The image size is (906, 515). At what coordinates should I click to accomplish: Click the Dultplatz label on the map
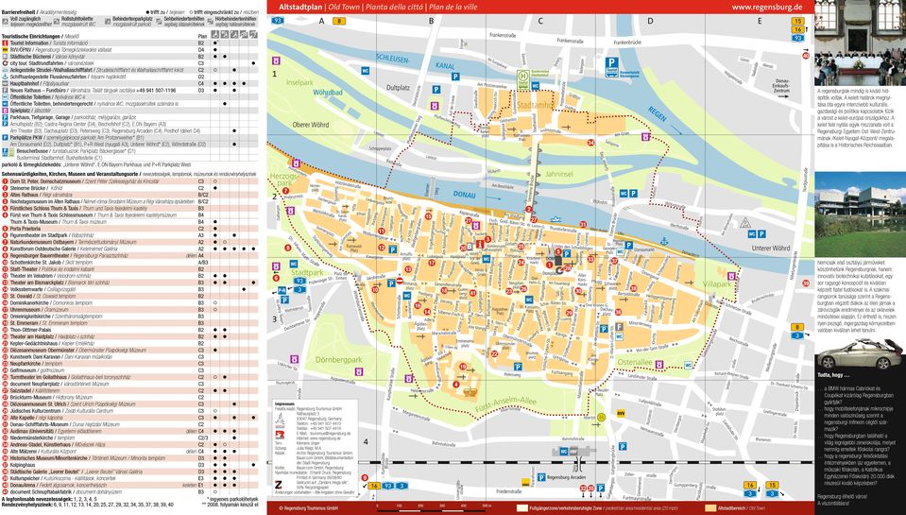point(398,88)
